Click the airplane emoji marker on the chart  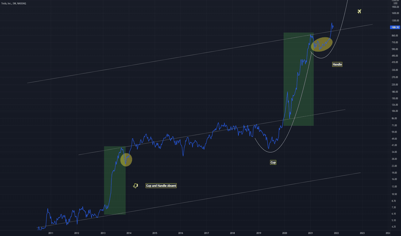tap(359, 11)
